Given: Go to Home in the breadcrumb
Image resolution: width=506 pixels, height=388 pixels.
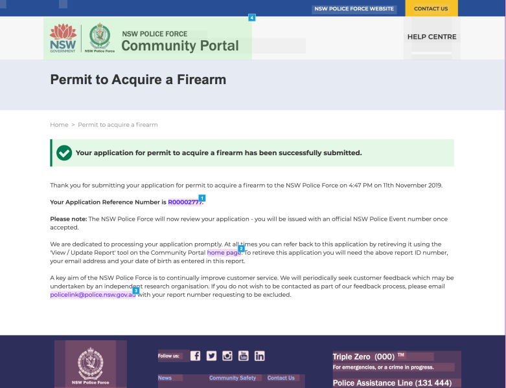Looking at the screenshot, I should coord(59,125).
